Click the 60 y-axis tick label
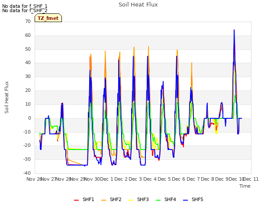Screen dimensions: 277x208 pos(28,35)
